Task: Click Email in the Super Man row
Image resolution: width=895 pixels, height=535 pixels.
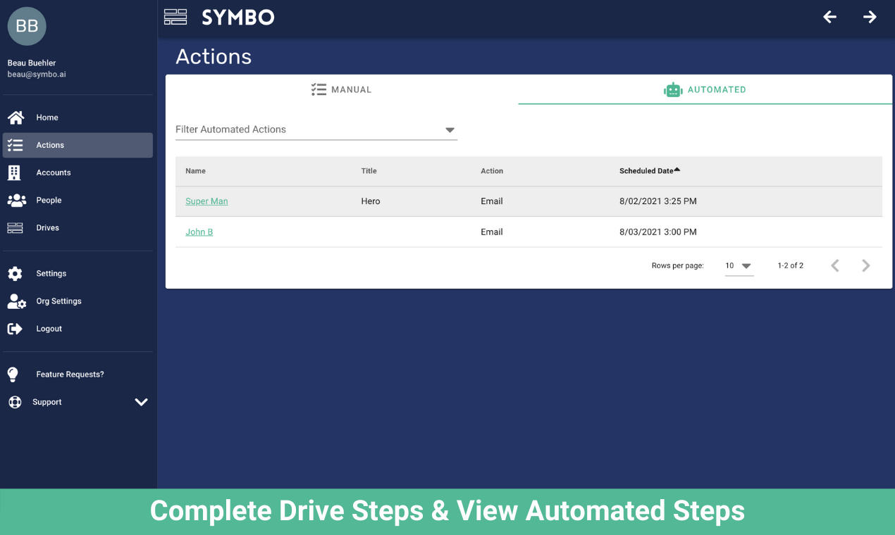Action: (492, 201)
